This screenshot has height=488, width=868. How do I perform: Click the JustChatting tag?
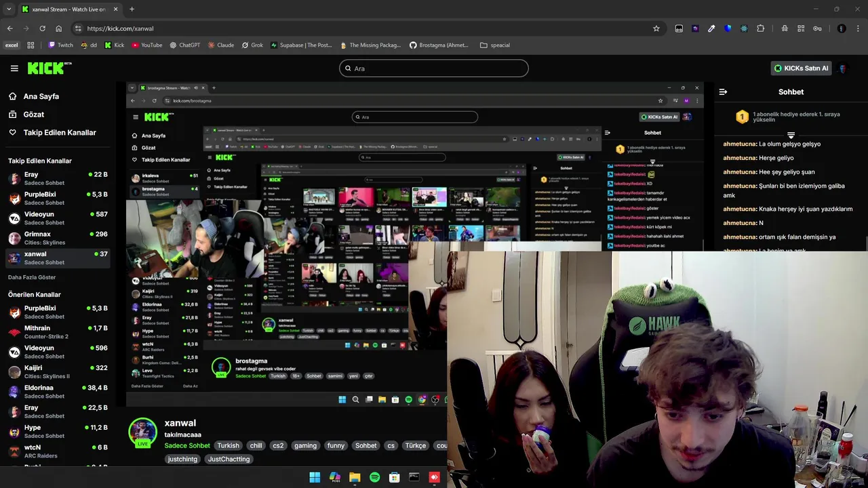click(229, 460)
